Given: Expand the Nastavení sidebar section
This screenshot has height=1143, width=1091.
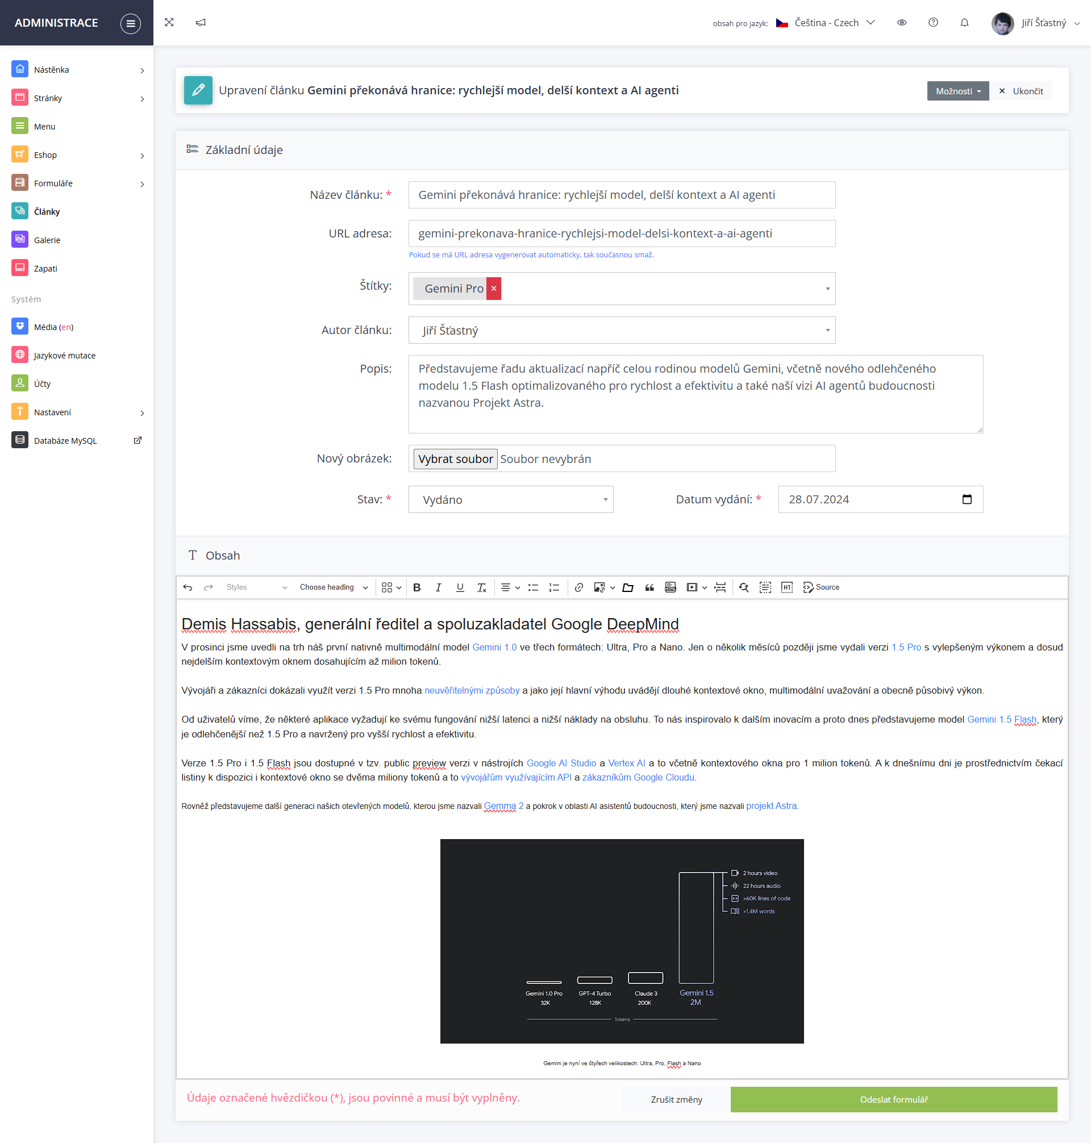Looking at the screenshot, I should pos(78,412).
